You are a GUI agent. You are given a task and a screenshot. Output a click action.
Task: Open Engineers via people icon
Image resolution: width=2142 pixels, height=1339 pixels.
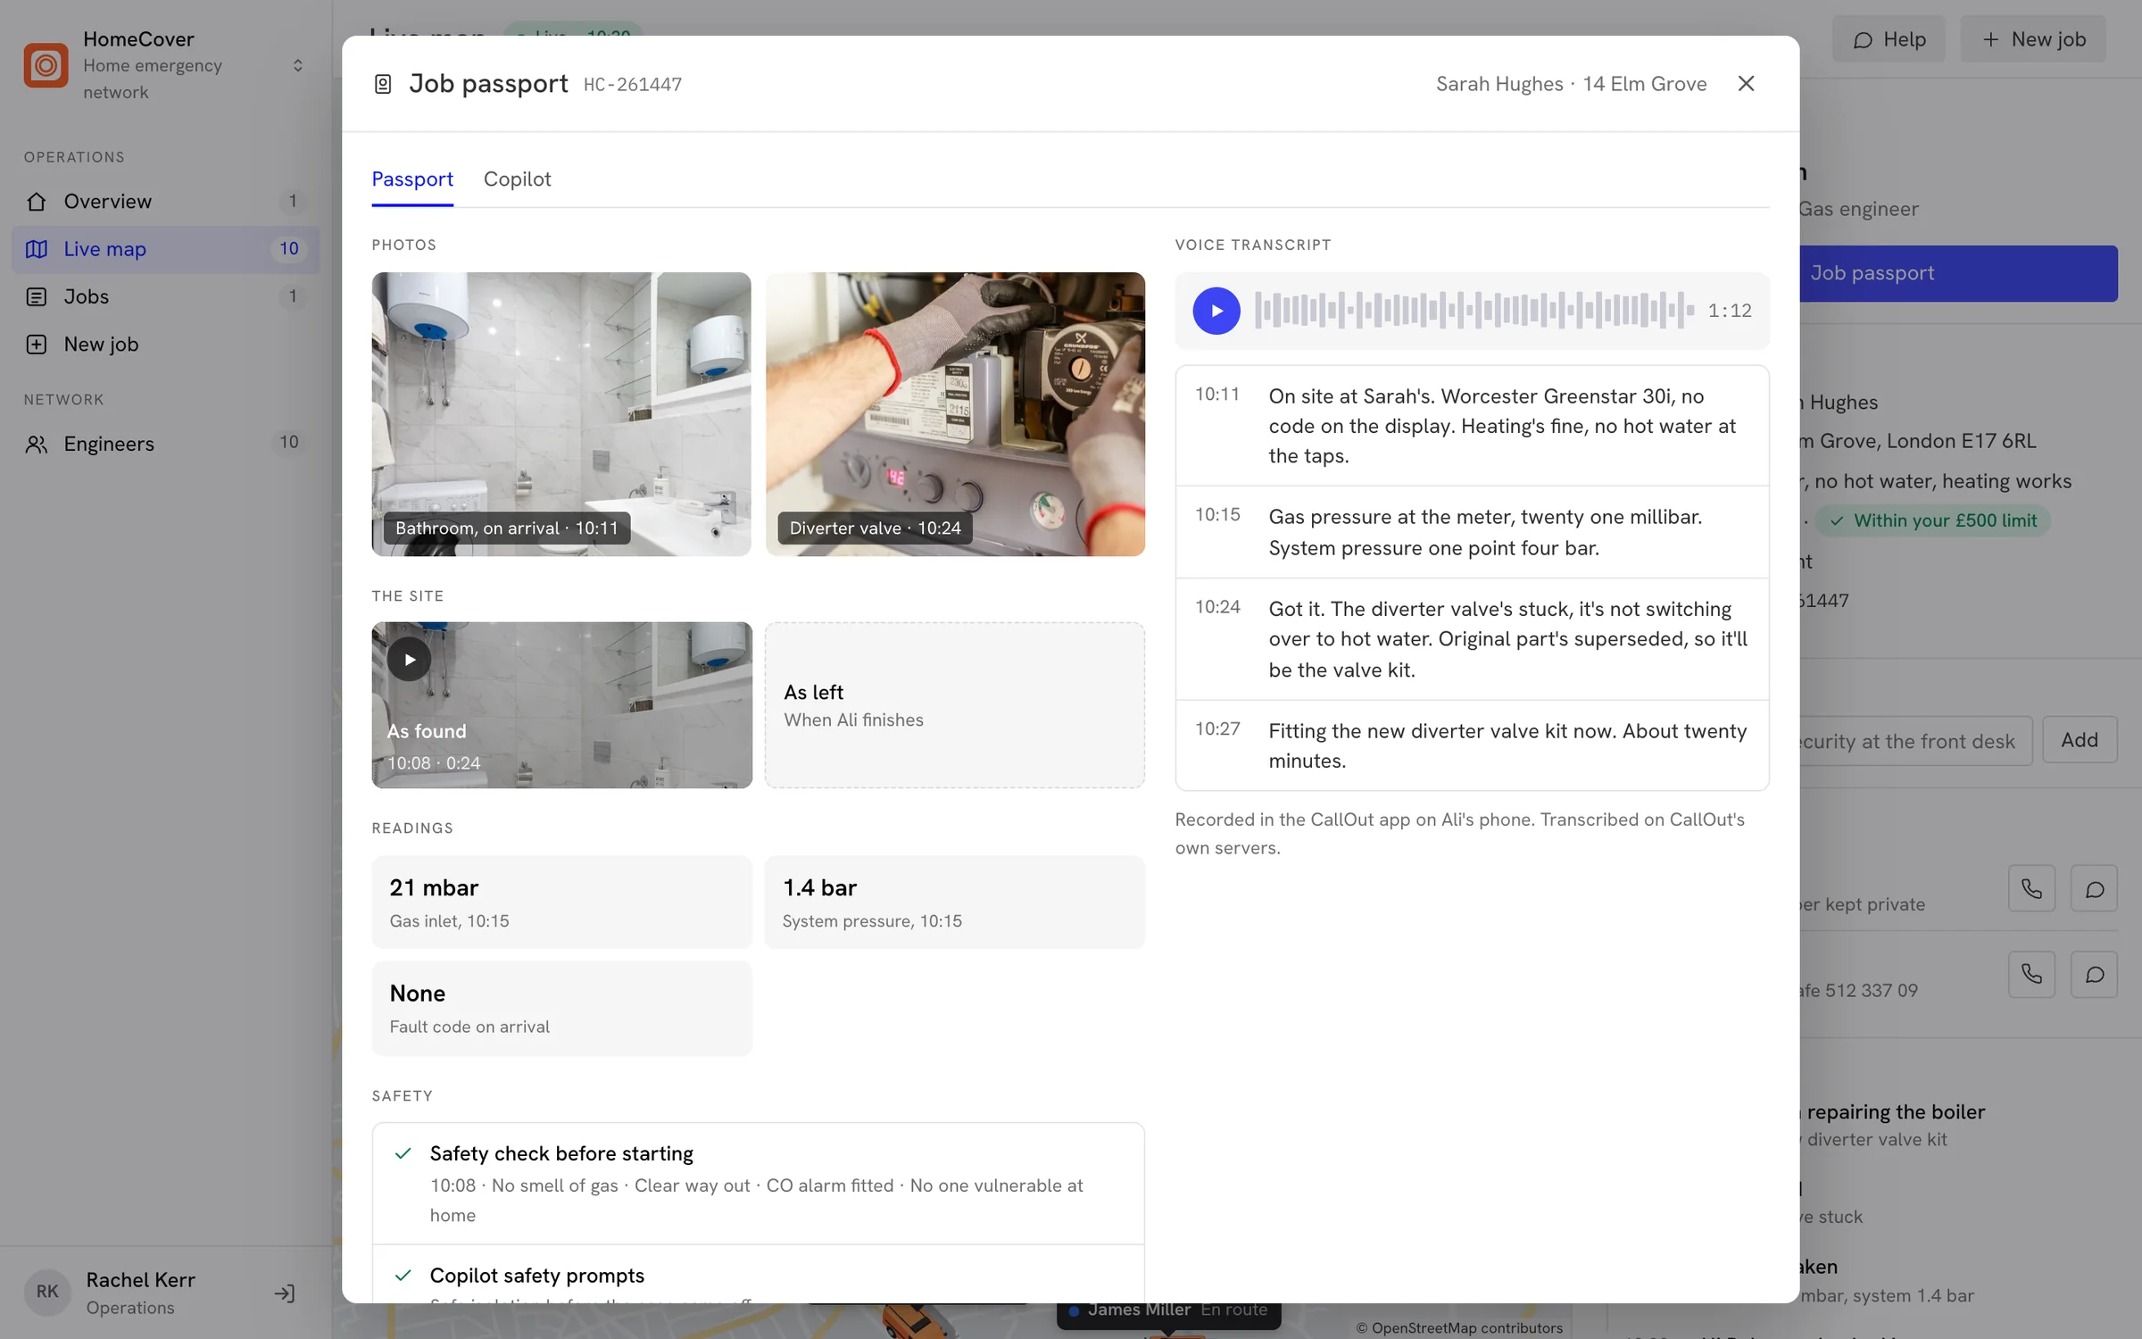coord(37,444)
